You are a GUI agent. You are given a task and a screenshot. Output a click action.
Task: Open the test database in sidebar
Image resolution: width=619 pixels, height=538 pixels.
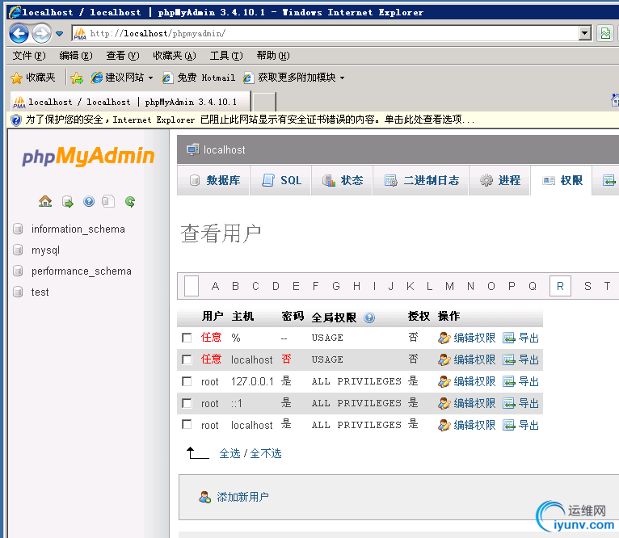click(x=40, y=292)
